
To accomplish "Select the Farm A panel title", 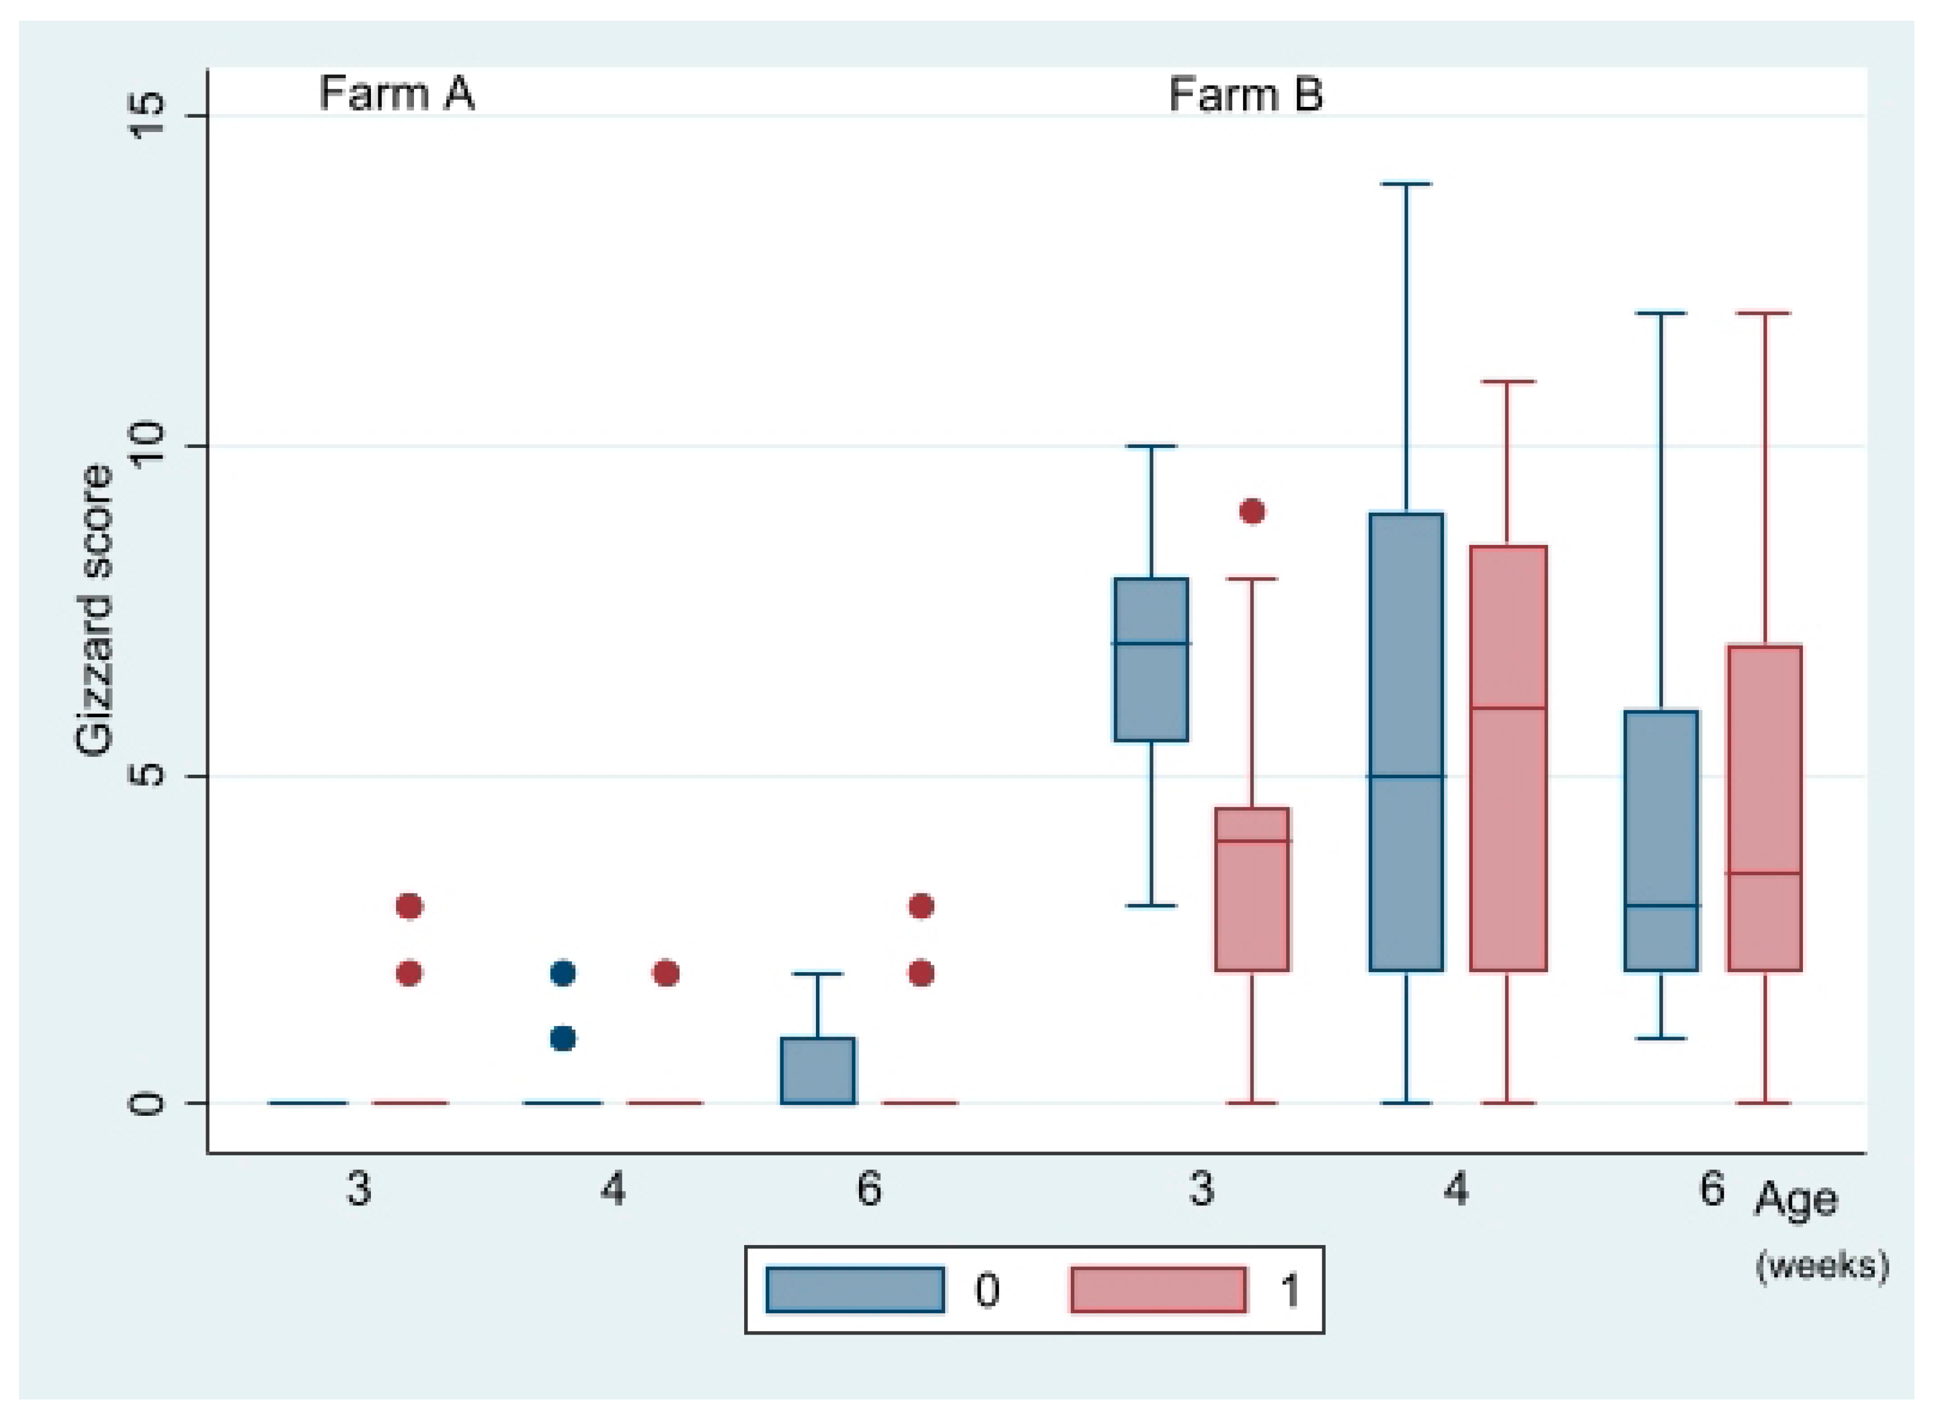I will (397, 94).
